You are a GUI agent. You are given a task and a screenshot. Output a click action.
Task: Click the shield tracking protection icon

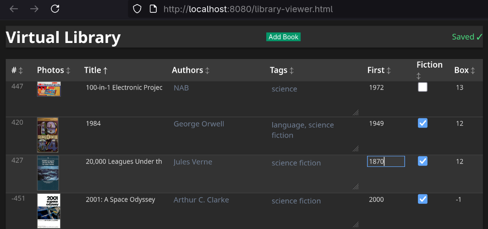pos(137,9)
